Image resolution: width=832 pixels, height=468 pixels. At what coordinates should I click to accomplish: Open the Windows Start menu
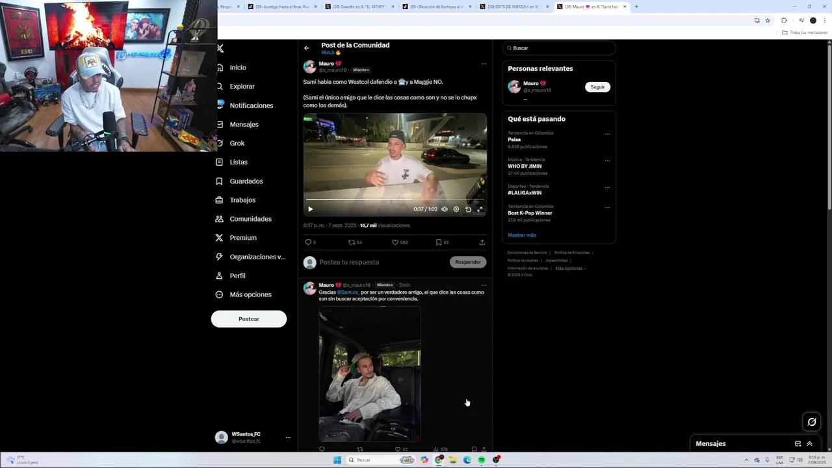coord(337,460)
